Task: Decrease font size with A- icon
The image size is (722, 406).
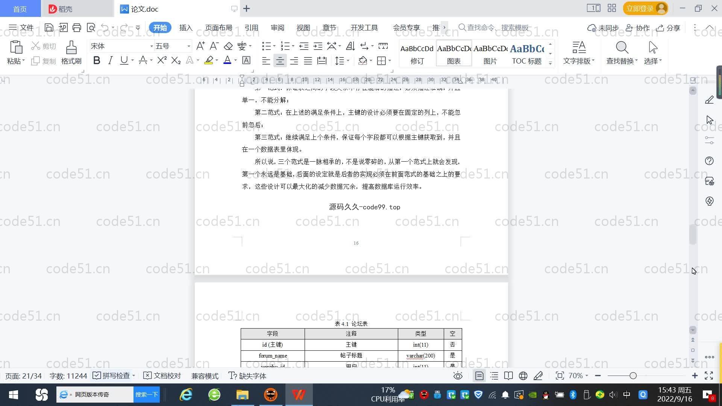Action: click(x=214, y=46)
